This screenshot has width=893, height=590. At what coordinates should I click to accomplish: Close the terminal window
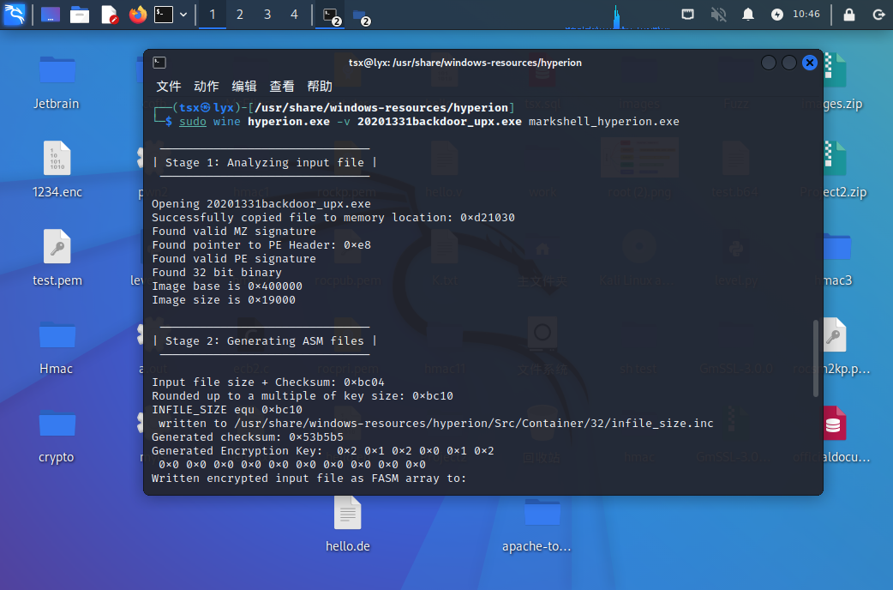pyautogui.click(x=809, y=63)
